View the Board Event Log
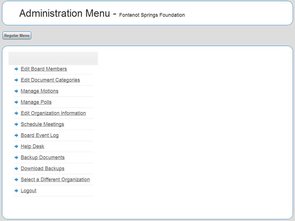The height and width of the screenshot is (221, 295). click(x=39, y=135)
